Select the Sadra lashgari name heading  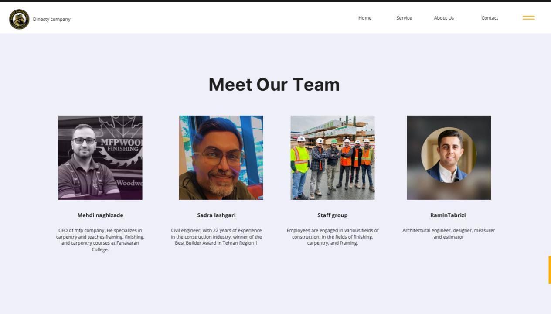(x=216, y=215)
